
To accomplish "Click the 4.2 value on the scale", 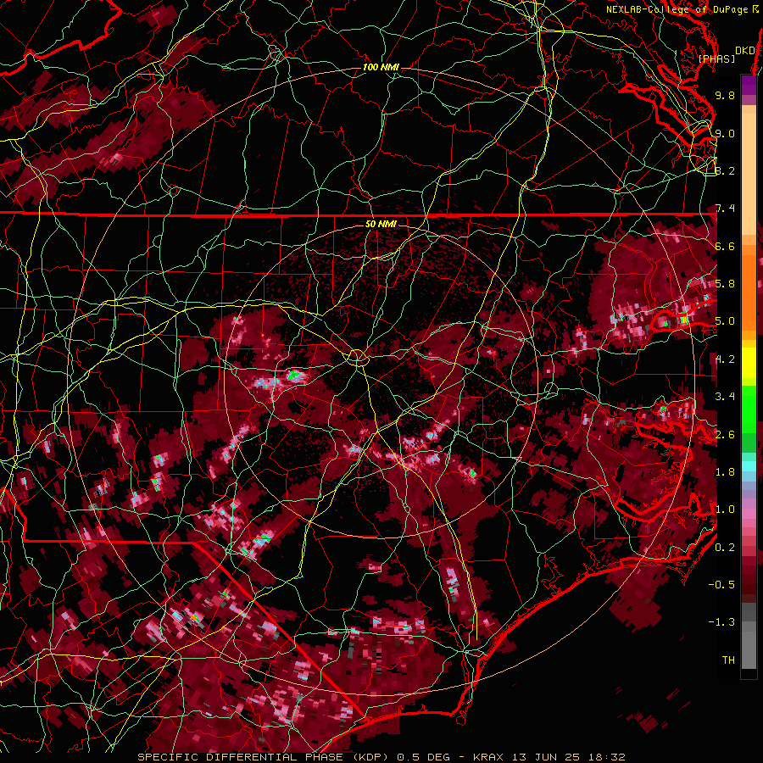I will click(725, 359).
